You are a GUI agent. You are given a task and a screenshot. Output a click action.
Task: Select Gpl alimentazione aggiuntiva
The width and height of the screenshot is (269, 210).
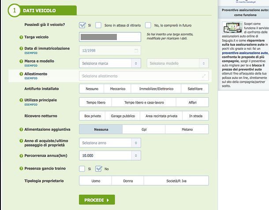tap(144, 129)
